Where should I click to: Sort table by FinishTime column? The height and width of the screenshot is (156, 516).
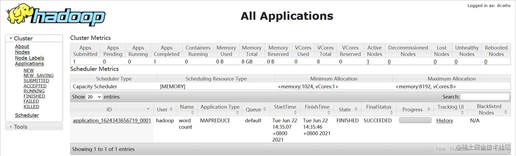point(317,109)
